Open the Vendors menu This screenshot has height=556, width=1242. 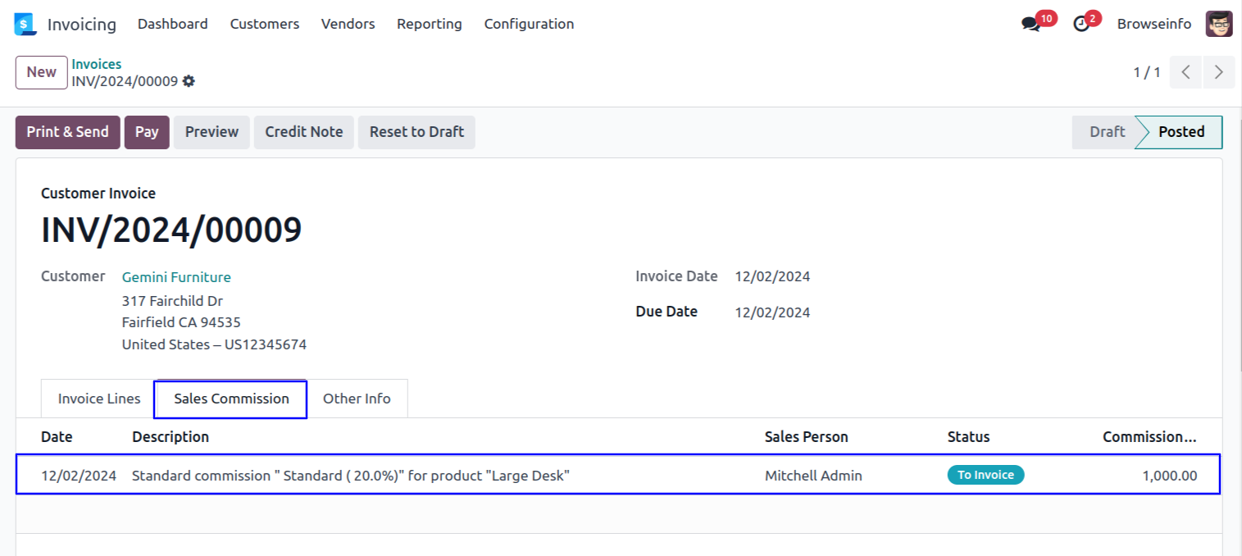pos(348,24)
